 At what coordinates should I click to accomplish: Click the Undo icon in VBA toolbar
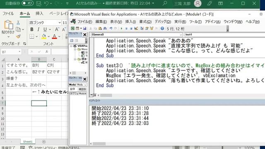(x=111, y=29)
